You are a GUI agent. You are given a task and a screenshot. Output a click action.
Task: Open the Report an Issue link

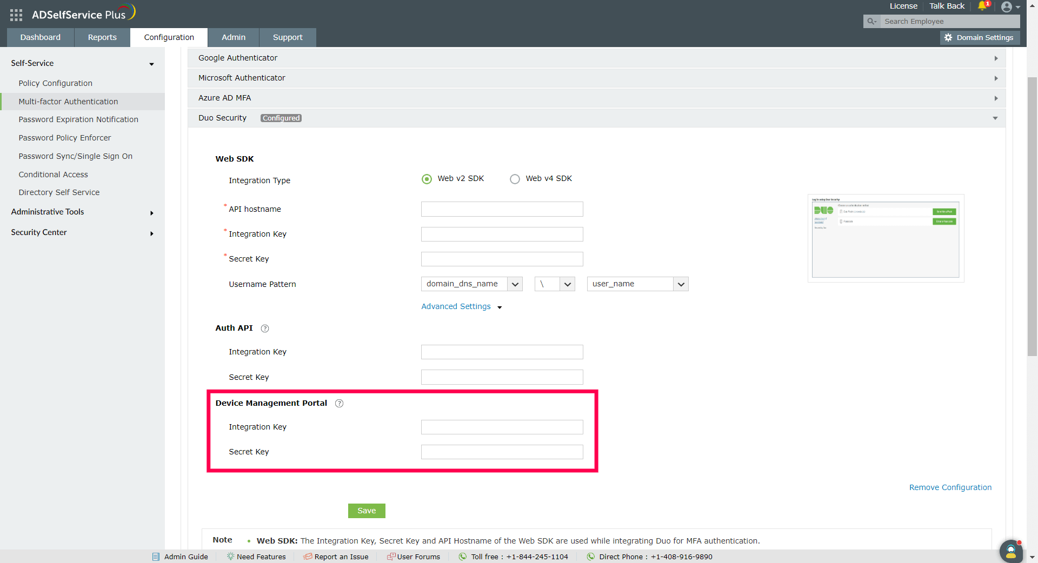[342, 557]
